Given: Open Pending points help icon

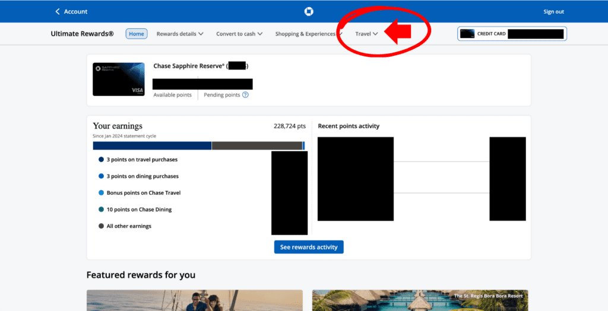Looking at the screenshot, I should click(245, 95).
